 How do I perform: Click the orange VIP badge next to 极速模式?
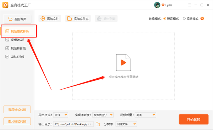[x=202, y=18]
